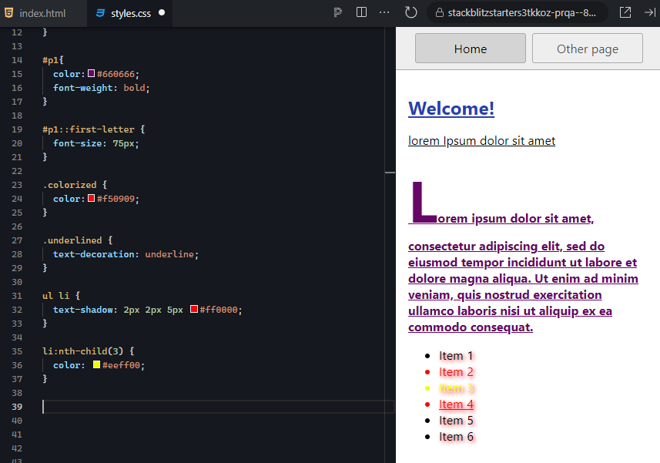Click the HTML5 icon on the index.html tab
This screenshot has width=660, height=463.
pos(9,12)
